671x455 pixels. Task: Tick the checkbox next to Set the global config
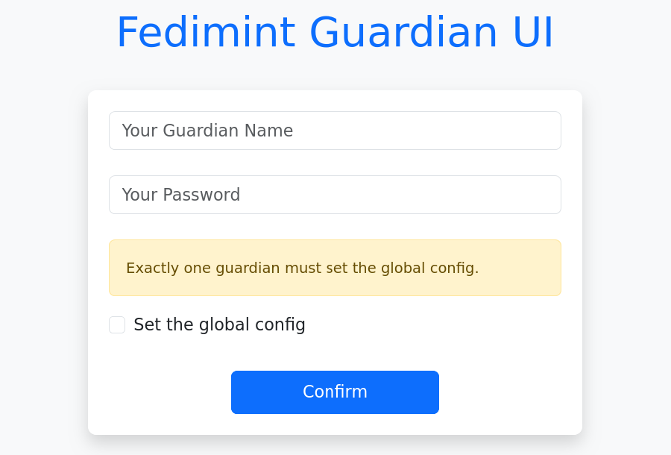pyautogui.click(x=117, y=324)
